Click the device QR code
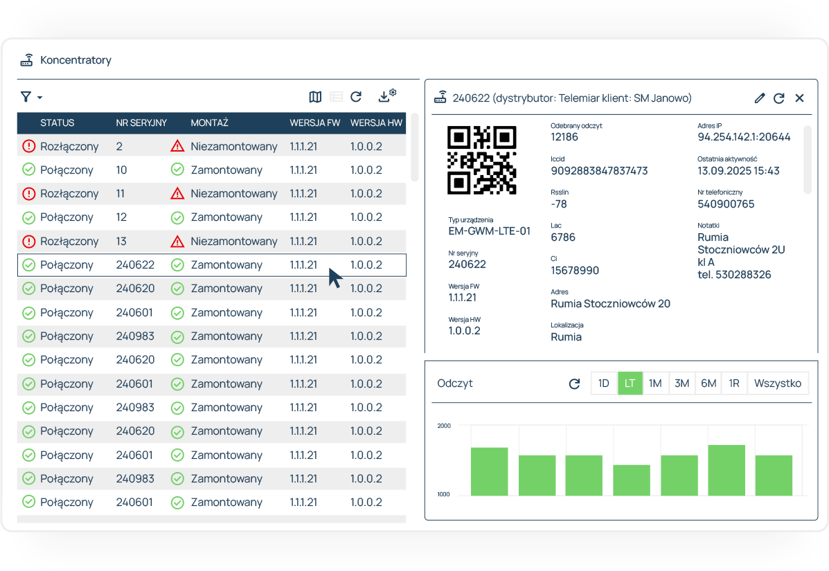The width and height of the screenshot is (829, 571). coord(482,160)
